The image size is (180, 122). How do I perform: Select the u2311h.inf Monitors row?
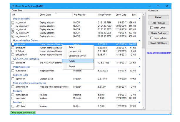coord(74,106)
